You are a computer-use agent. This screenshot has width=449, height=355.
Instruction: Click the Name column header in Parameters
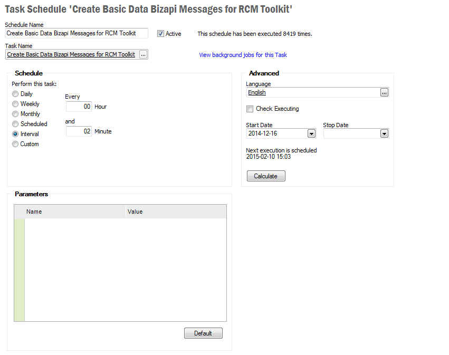pos(74,212)
